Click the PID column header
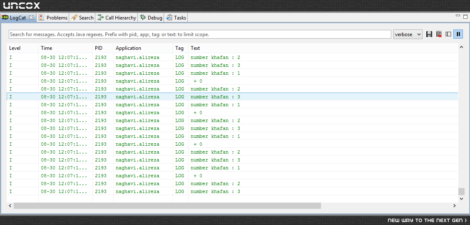The image size is (470, 225). tap(102, 48)
